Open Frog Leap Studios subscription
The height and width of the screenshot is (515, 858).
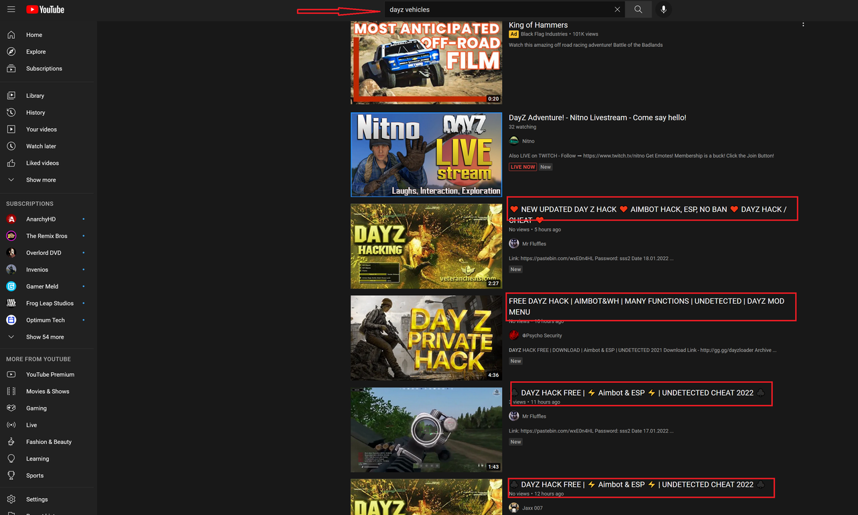tap(48, 303)
